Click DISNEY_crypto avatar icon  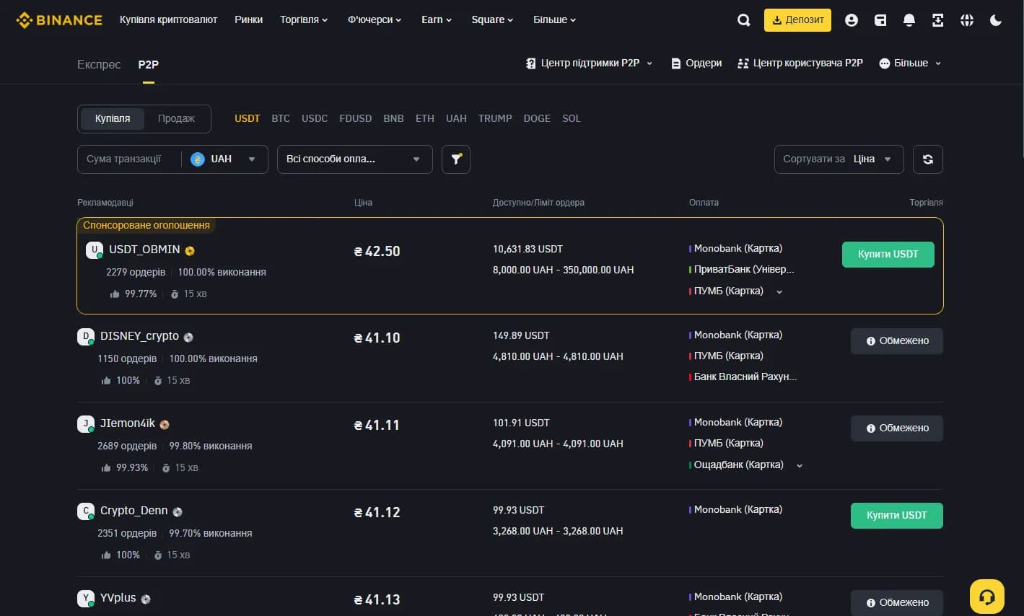coord(85,337)
